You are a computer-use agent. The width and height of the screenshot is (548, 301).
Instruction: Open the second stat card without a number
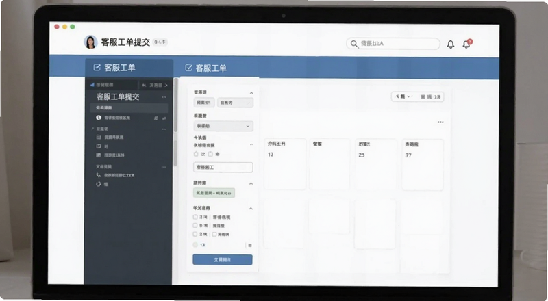(329, 164)
